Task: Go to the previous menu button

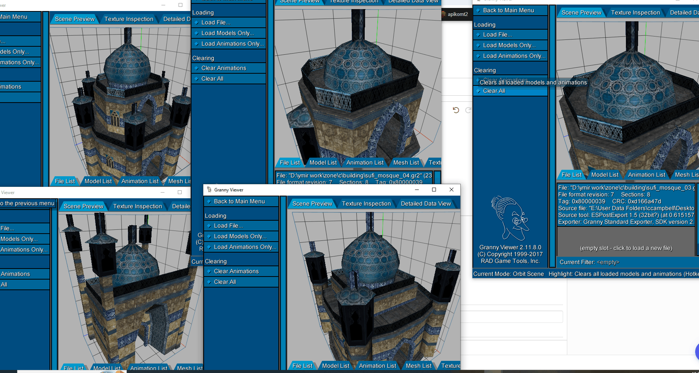Action: (28, 203)
